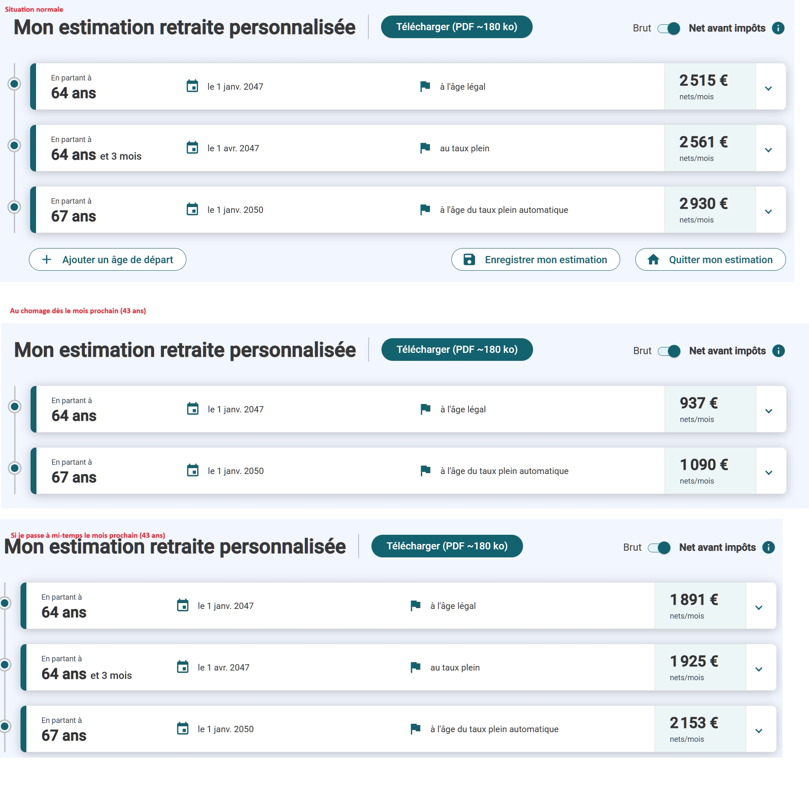The width and height of the screenshot is (809, 808).
Task: Click the plus icon for Ajouter un âge de départ
Action: (x=47, y=259)
